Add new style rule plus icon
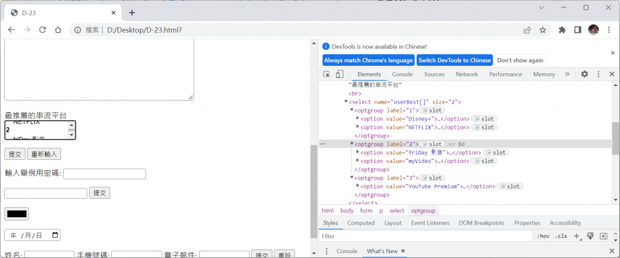 pos(577,236)
